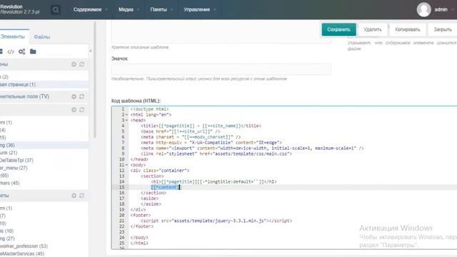Collapse the left tree panel arrow
457x257 pixels.
[x=91, y=51]
